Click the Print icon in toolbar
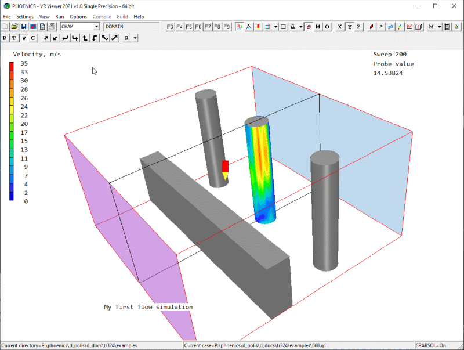This screenshot has width=464, height=350. [x=52, y=27]
